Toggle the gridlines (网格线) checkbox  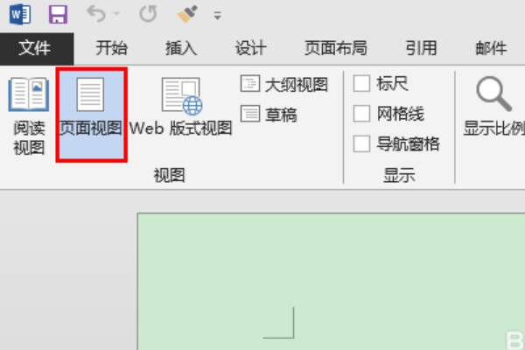tap(362, 114)
